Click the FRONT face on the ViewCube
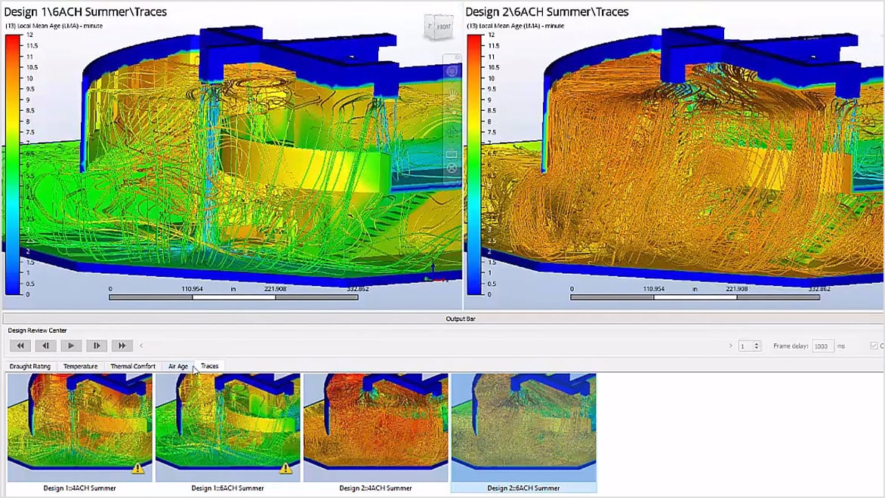The height and width of the screenshot is (498, 885). [443, 27]
